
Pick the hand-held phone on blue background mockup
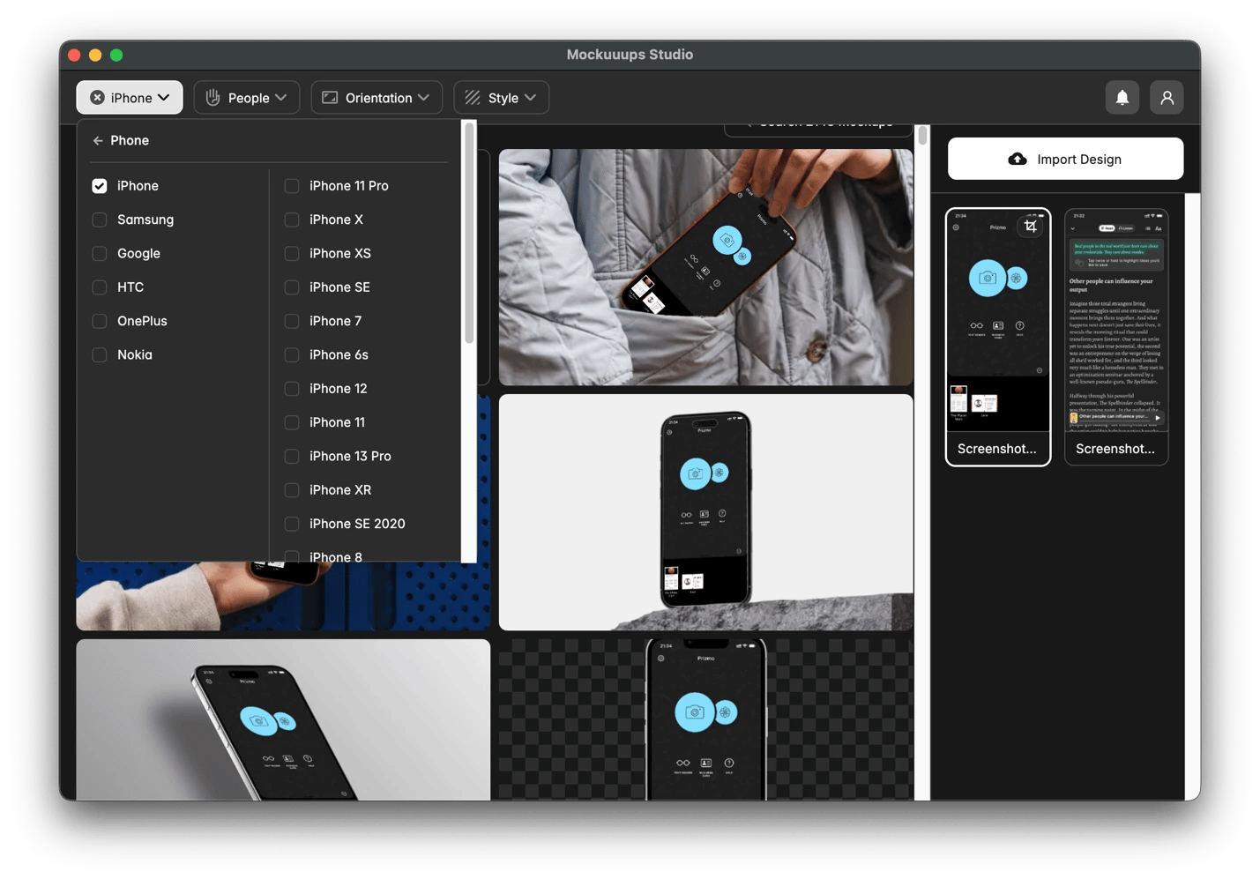(283, 596)
